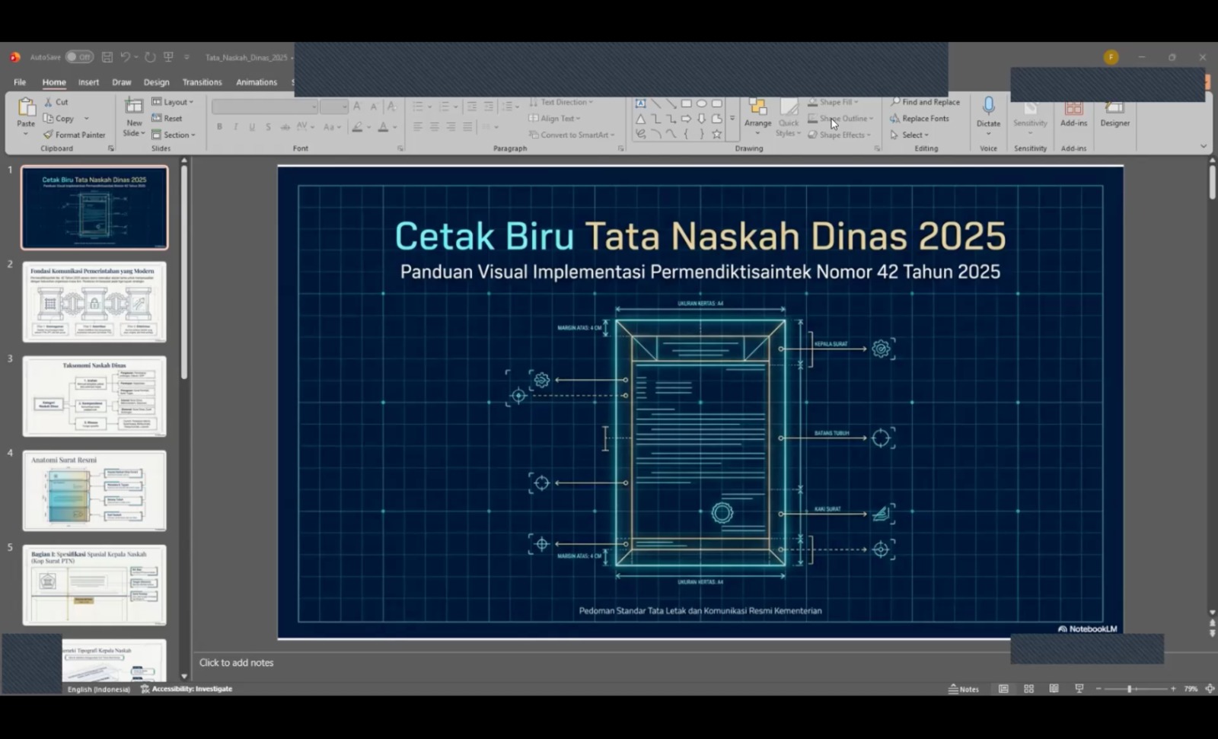Toggle Underline formatting
Image resolution: width=1218 pixels, height=739 pixels.
coord(252,127)
